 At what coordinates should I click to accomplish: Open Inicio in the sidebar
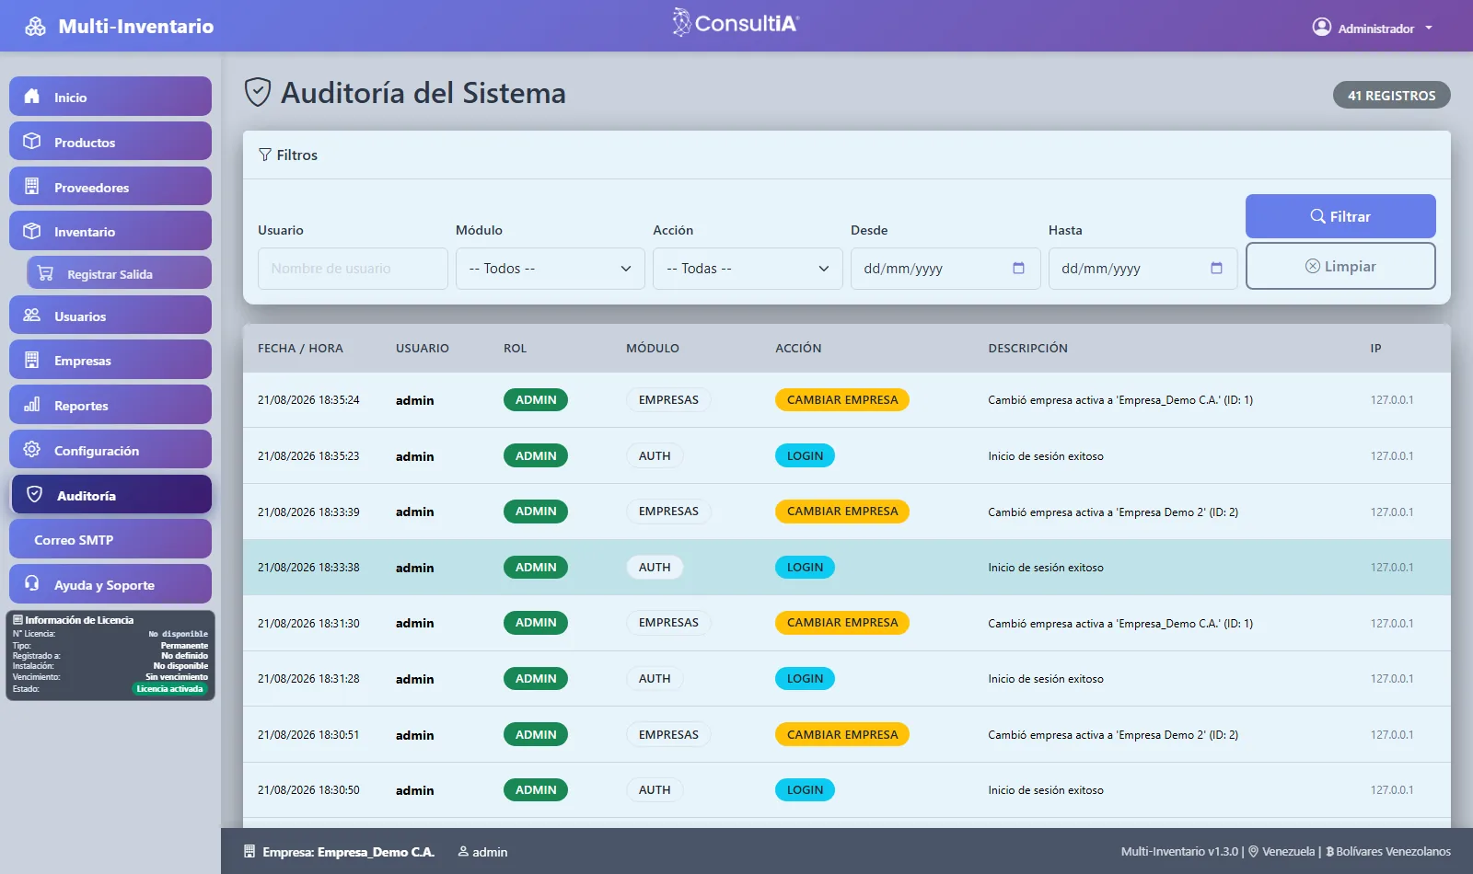(110, 97)
